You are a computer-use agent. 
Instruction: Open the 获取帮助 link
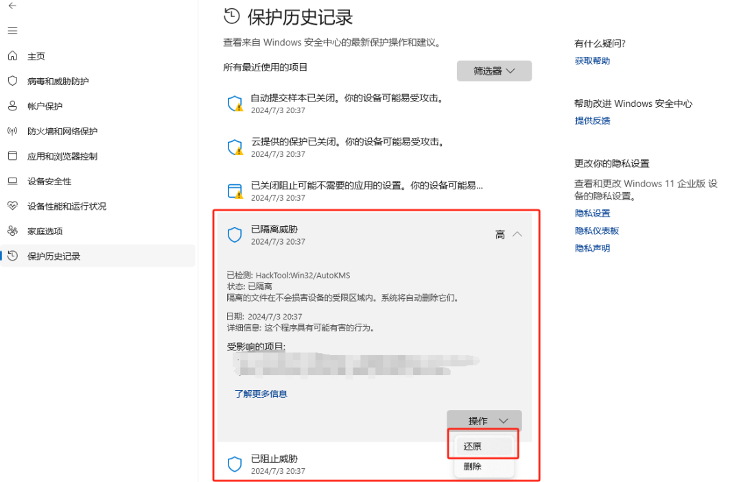click(x=592, y=61)
